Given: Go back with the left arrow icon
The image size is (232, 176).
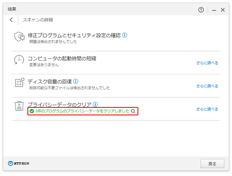Looking at the screenshot, I should tap(11, 20).
